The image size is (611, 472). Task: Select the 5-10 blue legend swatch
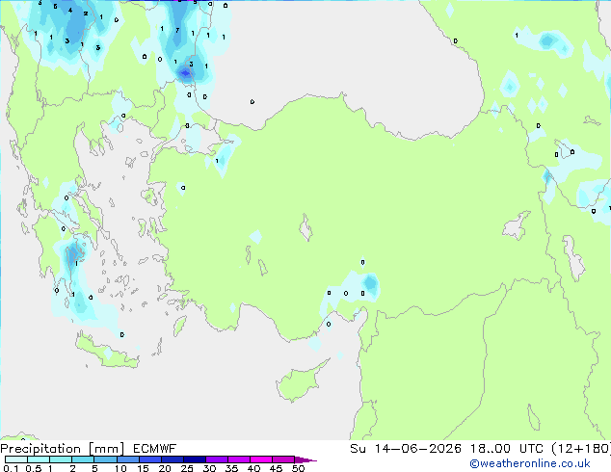106,459
